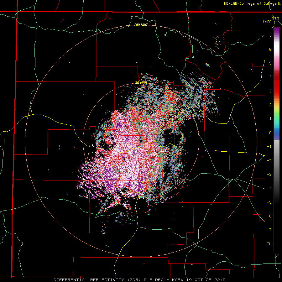
Task: Click the [dB] unit label
Action: tap(268, 22)
